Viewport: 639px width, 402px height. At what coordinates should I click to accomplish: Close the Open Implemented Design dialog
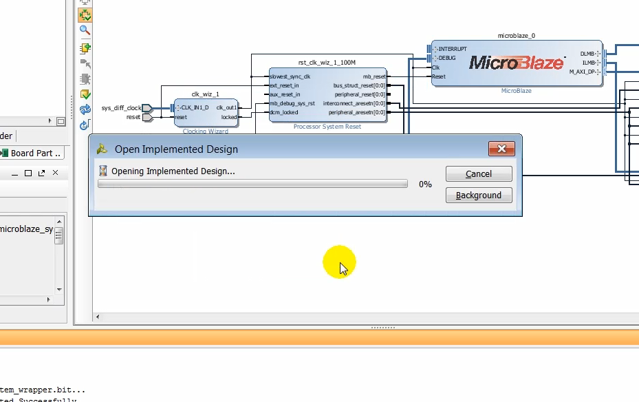point(501,149)
